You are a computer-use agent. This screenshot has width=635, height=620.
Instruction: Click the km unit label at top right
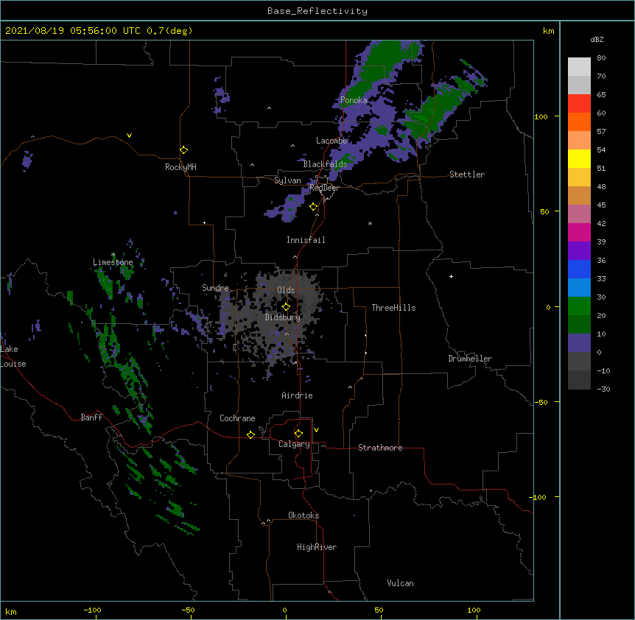click(549, 31)
